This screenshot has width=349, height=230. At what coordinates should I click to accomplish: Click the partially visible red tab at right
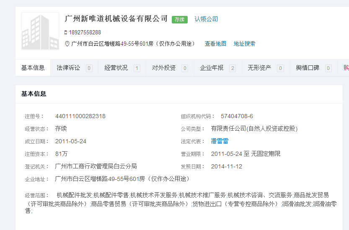tap(346, 68)
